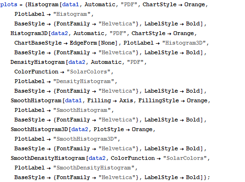This screenshot has height=182, width=245.
Task: Click the blue "plots" variable name
Action: 9,4
